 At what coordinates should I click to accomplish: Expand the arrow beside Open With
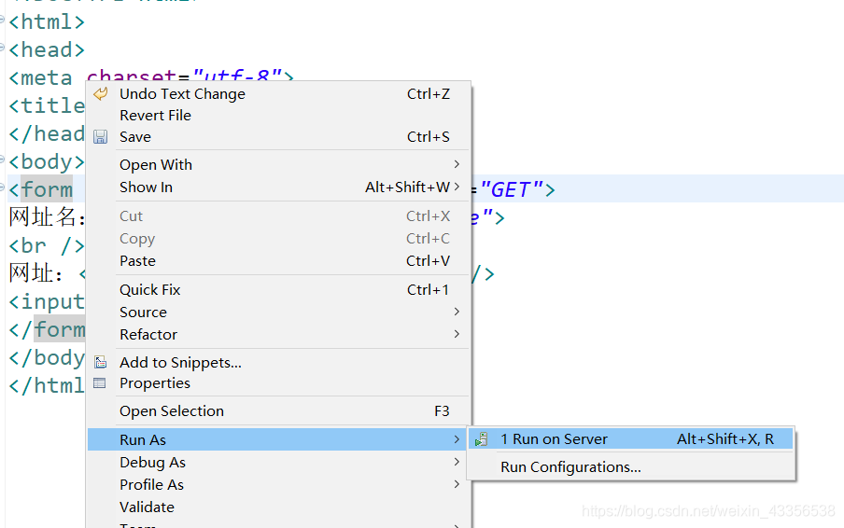[x=457, y=164]
